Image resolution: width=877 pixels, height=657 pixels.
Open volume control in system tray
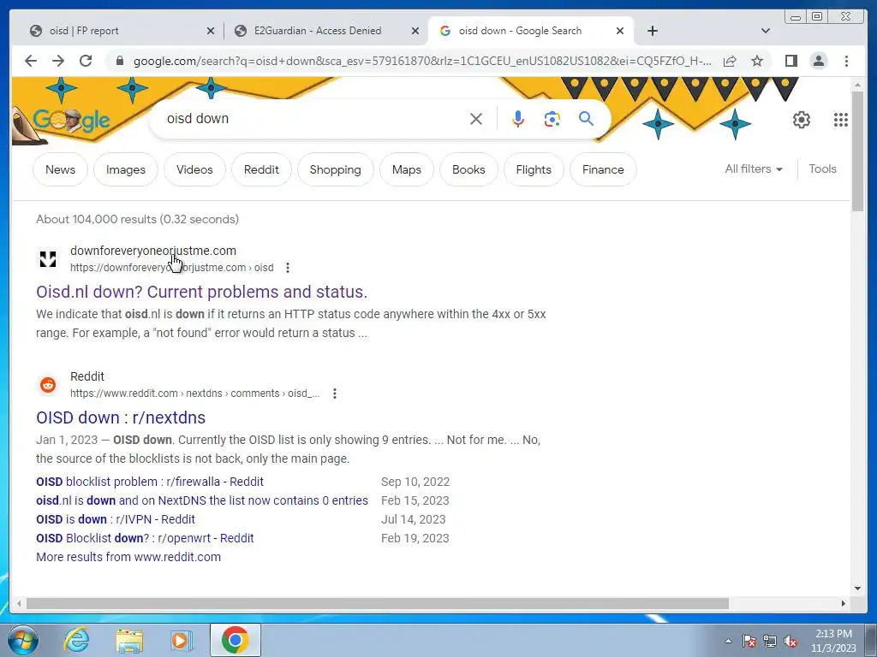pos(790,641)
